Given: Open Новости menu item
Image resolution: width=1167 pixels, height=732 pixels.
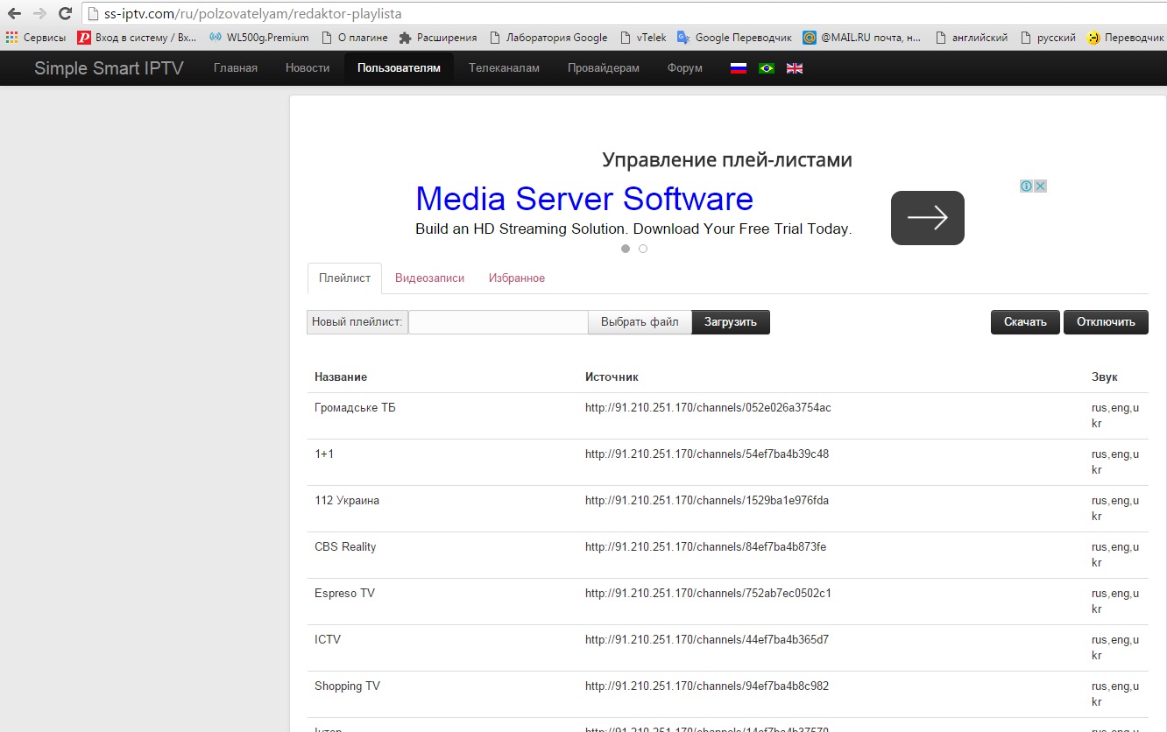Looking at the screenshot, I should click(308, 68).
